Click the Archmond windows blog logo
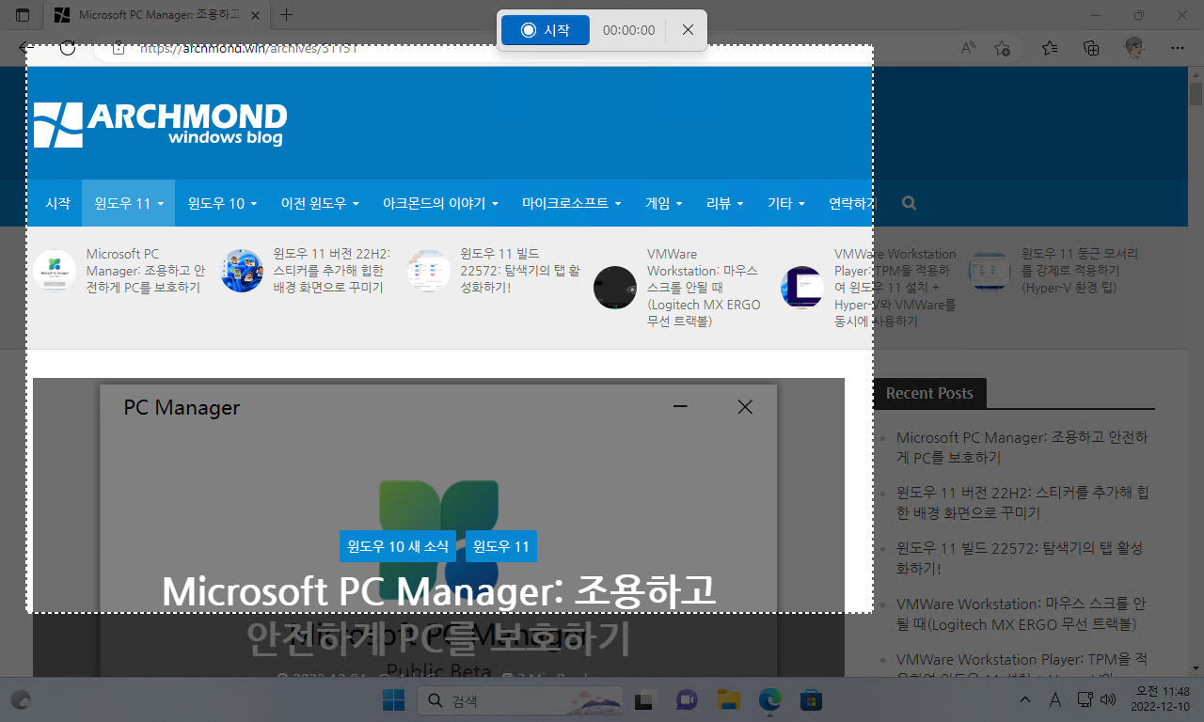1204x722 pixels. (160, 125)
